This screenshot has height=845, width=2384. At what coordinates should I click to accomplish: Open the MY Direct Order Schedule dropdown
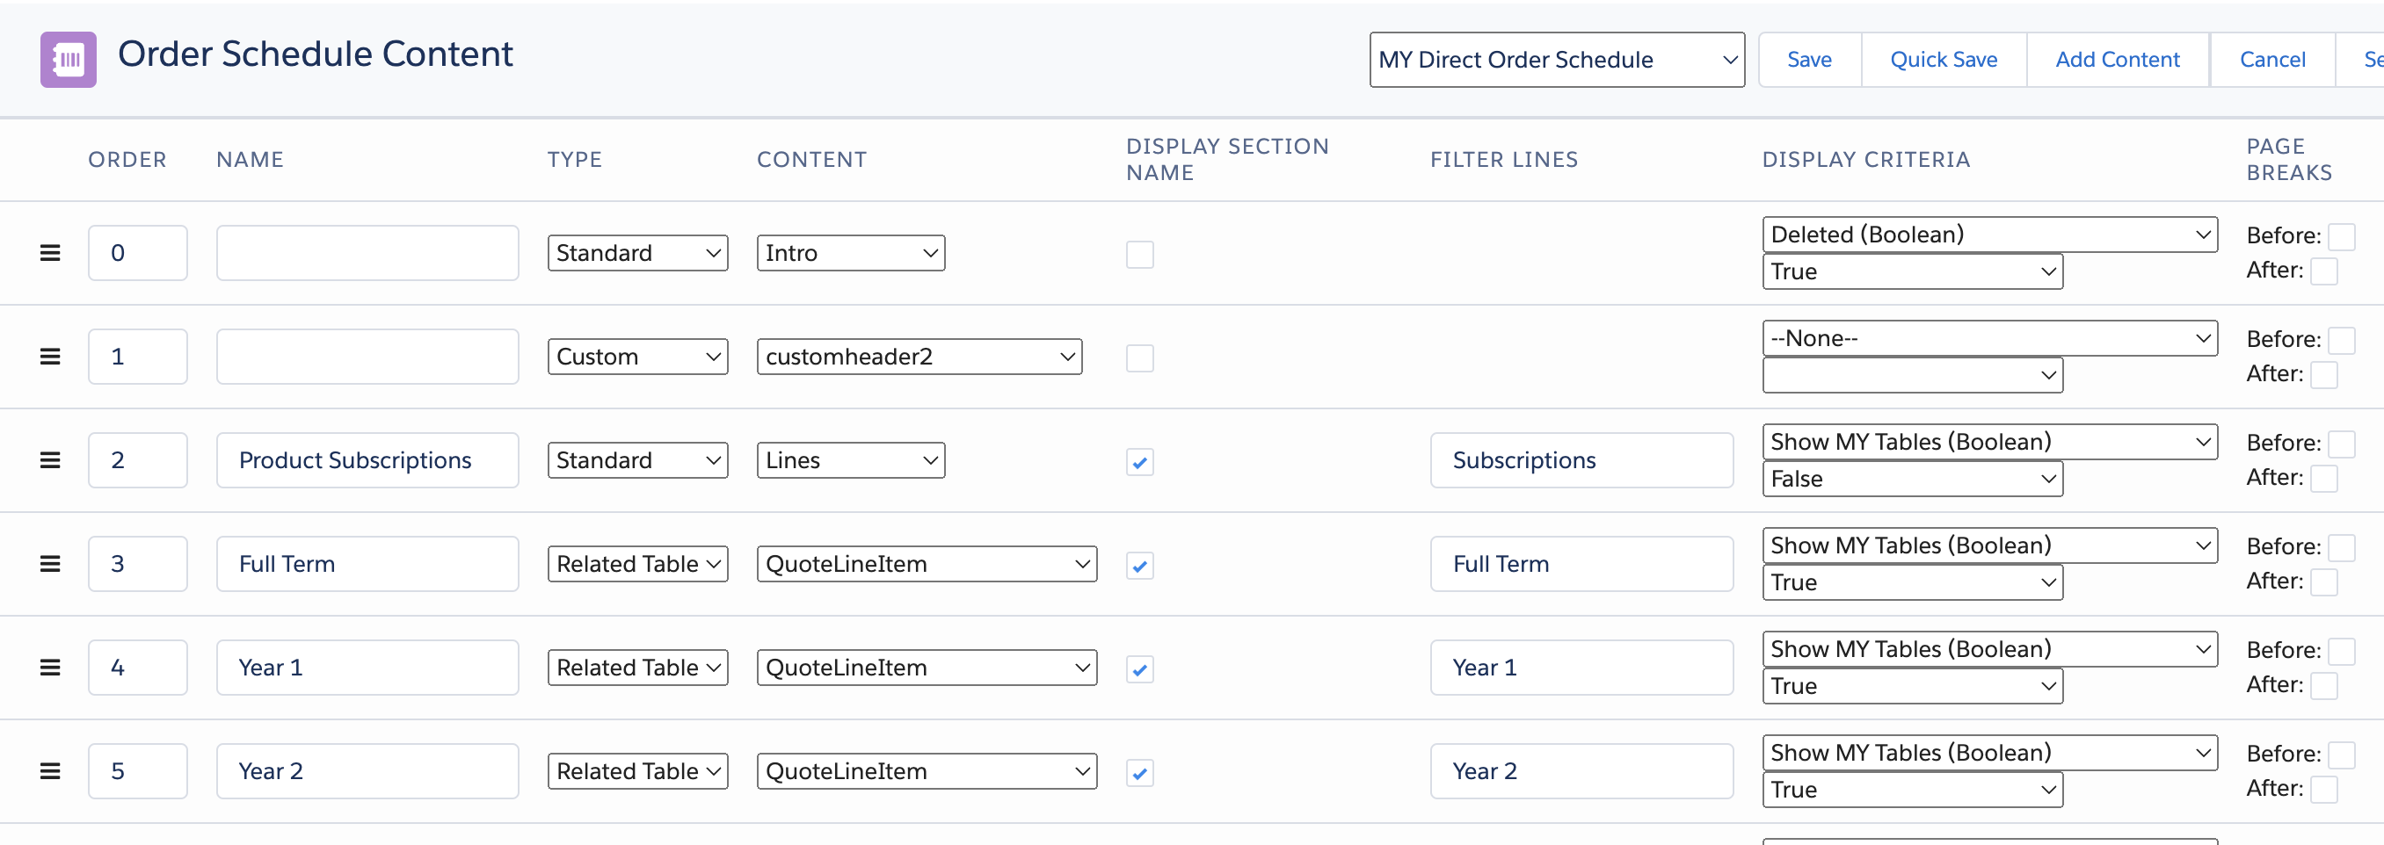pos(1556,60)
